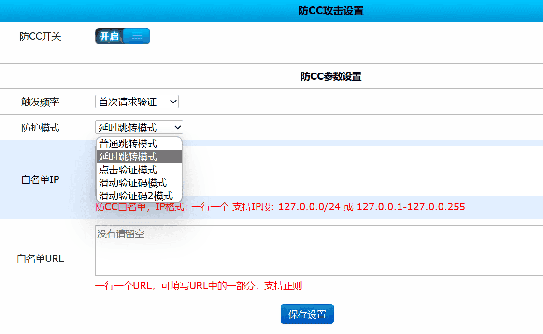The height and width of the screenshot is (334, 543).
Task: Click the 没有请留空 placeholder field
Action: click(x=121, y=233)
